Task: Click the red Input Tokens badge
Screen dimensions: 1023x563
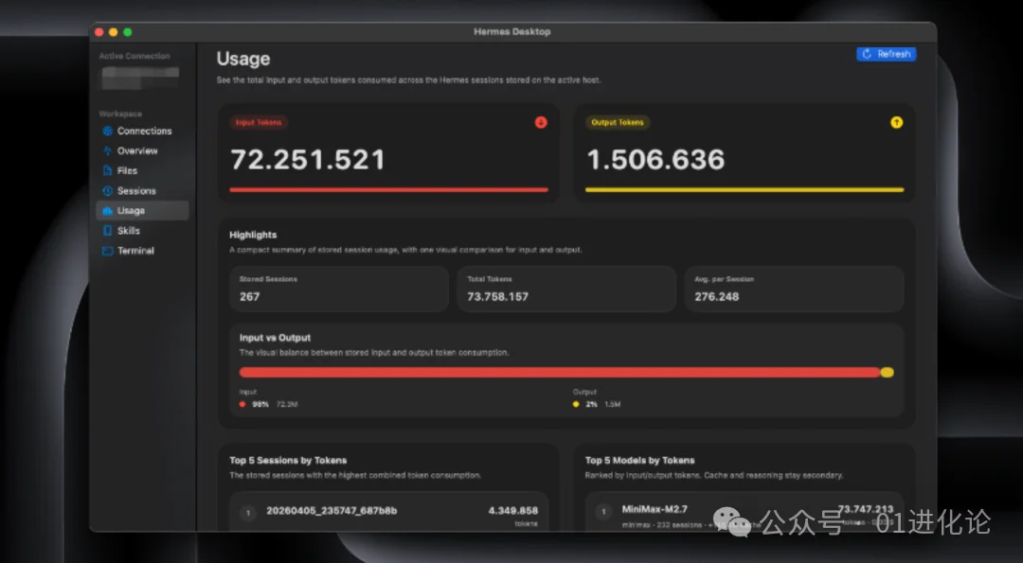Action: click(x=258, y=122)
